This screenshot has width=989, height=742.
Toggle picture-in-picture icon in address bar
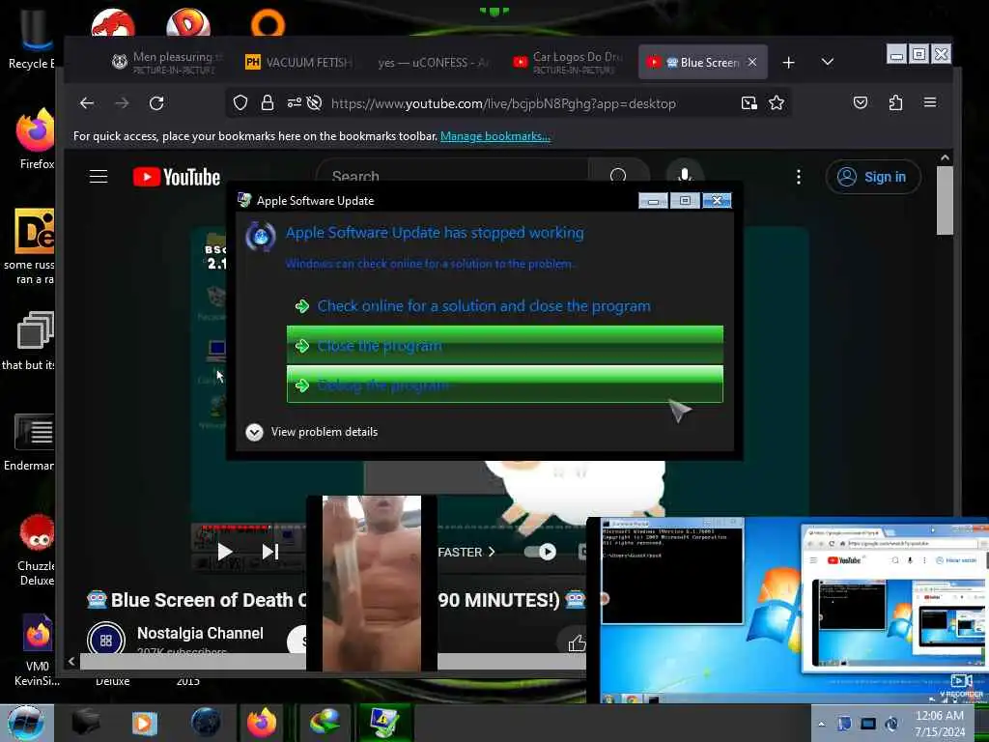click(749, 102)
